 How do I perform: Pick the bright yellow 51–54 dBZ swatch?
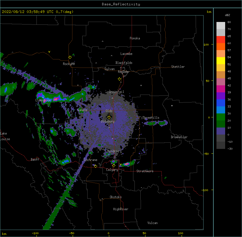point(221,61)
